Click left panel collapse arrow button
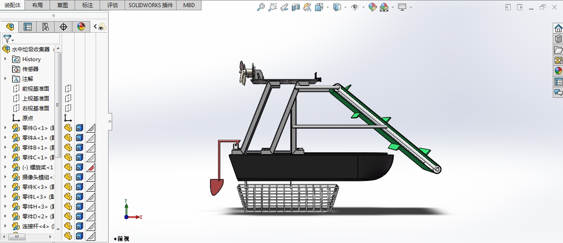 508,7
